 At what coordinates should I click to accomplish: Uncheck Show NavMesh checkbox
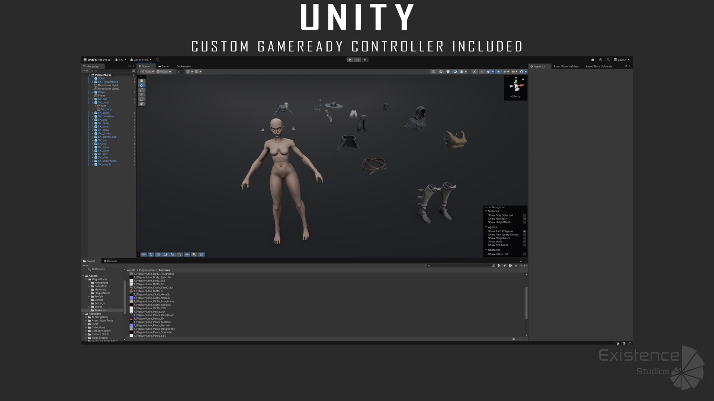524,219
